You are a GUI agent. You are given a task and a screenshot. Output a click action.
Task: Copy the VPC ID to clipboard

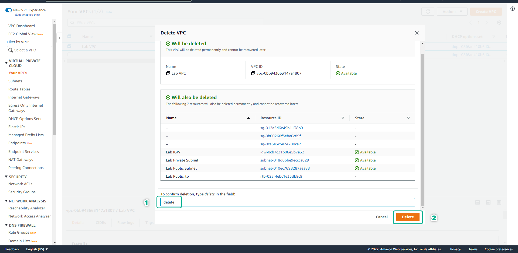(x=253, y=73)
